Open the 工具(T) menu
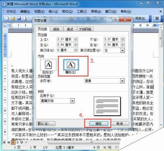This screenshot has height=151, width=164. pos(82,11)
